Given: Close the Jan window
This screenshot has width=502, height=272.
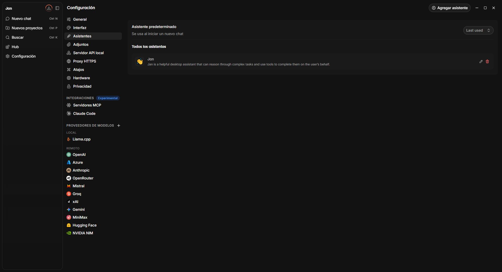Looking at the screenshot, I should tap(494, 8).
